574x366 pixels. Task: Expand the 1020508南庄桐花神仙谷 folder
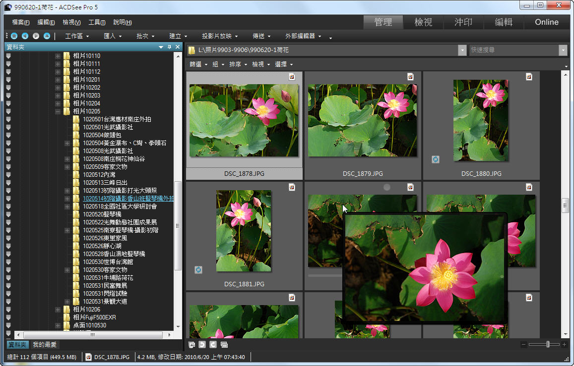[x=67, y=159]
